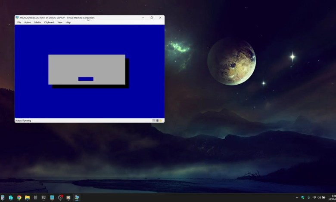Open the Wi-Fi network tray icon
The width and height of the screenshot is (336, 202).
click(x=314, y=198)
